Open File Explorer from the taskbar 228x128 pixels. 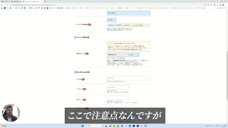coord(114,126)
